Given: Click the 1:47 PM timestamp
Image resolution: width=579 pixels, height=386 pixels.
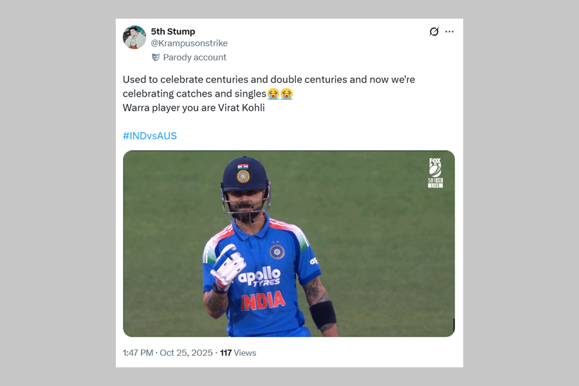Looking at the screenshot, I should click(138, 353).
